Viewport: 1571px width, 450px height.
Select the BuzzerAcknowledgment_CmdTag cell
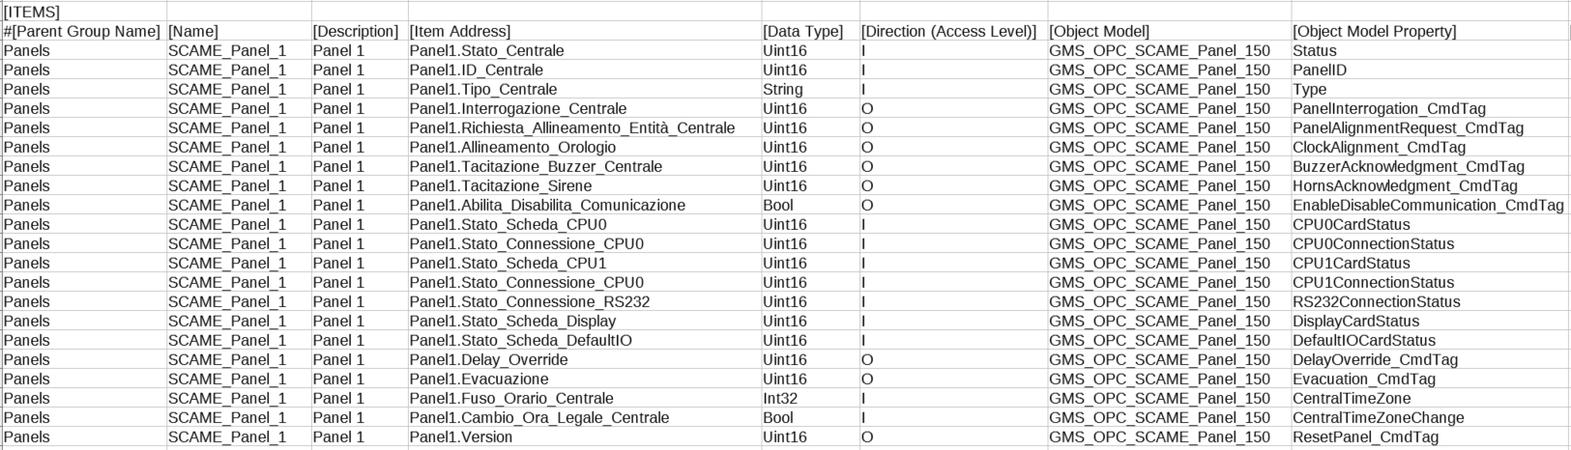pyautogui.click(x=1408, y=166)
